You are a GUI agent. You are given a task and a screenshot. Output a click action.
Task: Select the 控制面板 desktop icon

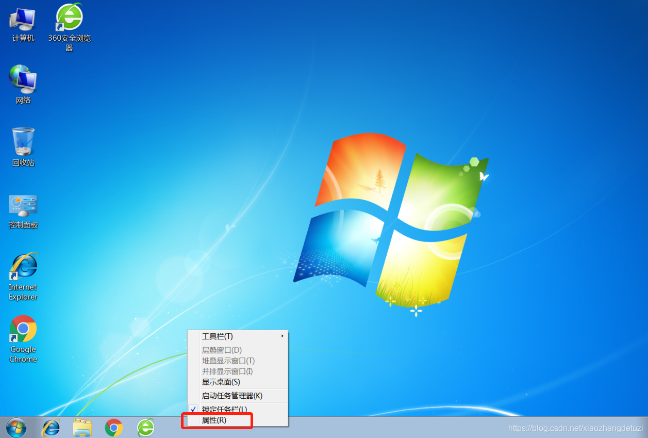[x=23, y=212]
